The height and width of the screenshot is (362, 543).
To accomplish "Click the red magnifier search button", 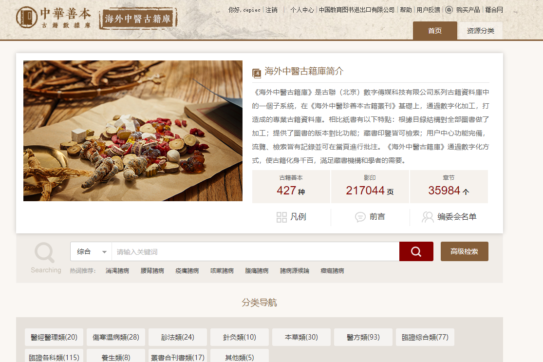I will click(x=416, y=251).
